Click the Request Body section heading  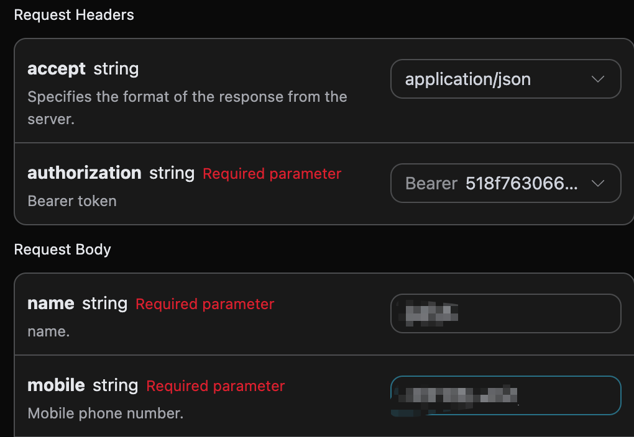point(63,250)
